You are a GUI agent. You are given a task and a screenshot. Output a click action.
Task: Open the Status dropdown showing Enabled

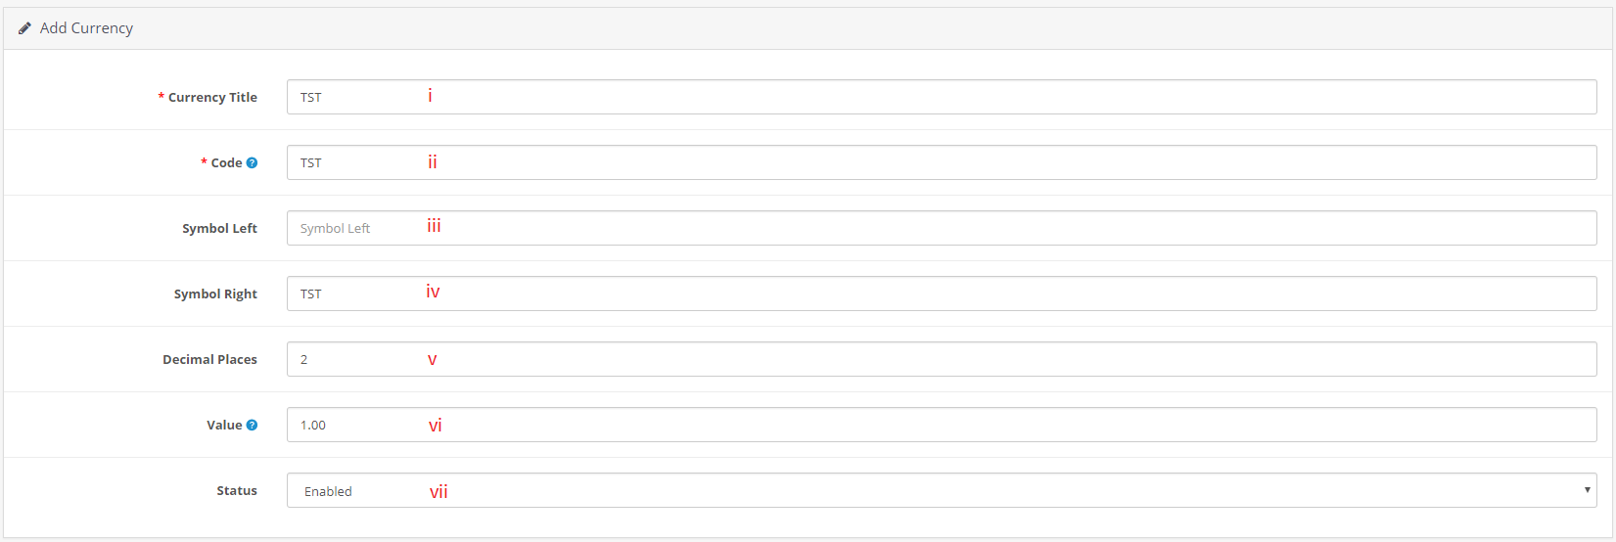(940, 490)
